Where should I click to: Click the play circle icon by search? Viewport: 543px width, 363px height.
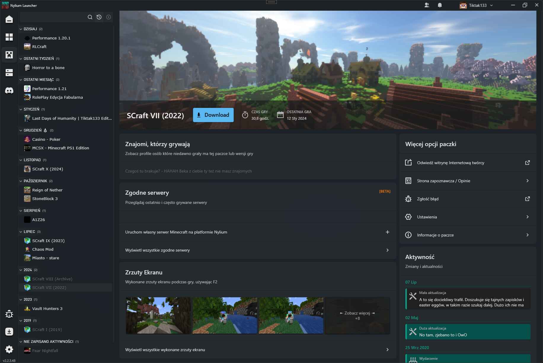109,17
